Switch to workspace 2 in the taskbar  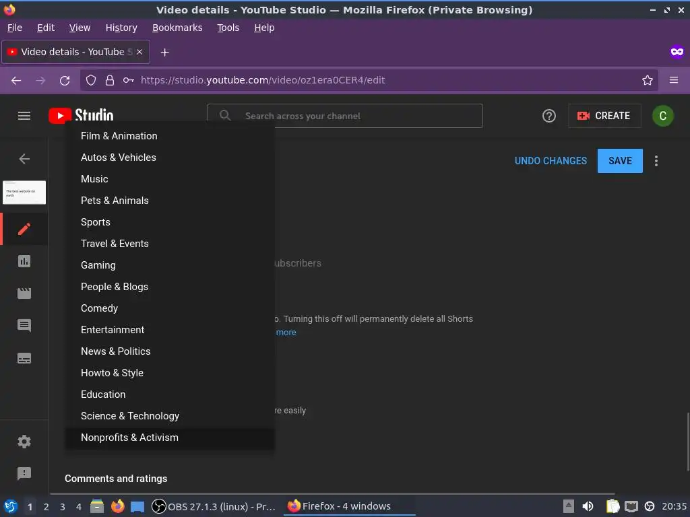click(x=46, y=507)
